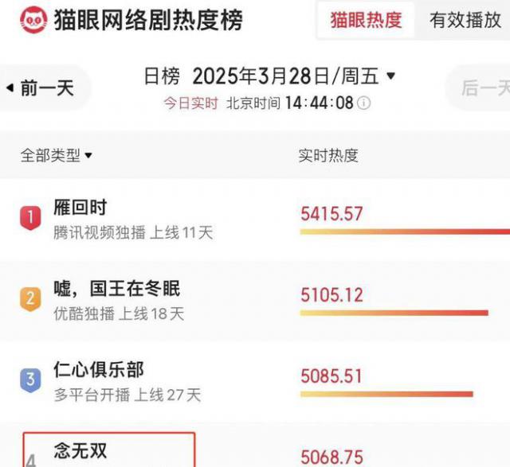
Task: Click the red rank 1 badge
Action: click(x=29, y=216)
